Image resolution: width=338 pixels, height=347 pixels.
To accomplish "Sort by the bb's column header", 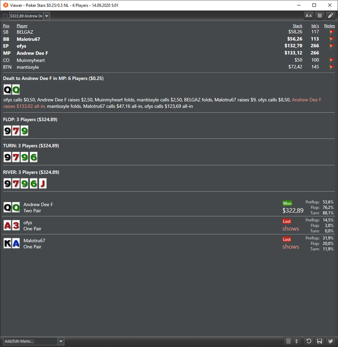I will point(315,26).
